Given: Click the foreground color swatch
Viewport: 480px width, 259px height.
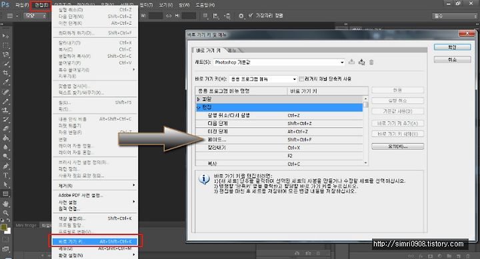Looking at the screenshot, I should [x=4, y=227].
